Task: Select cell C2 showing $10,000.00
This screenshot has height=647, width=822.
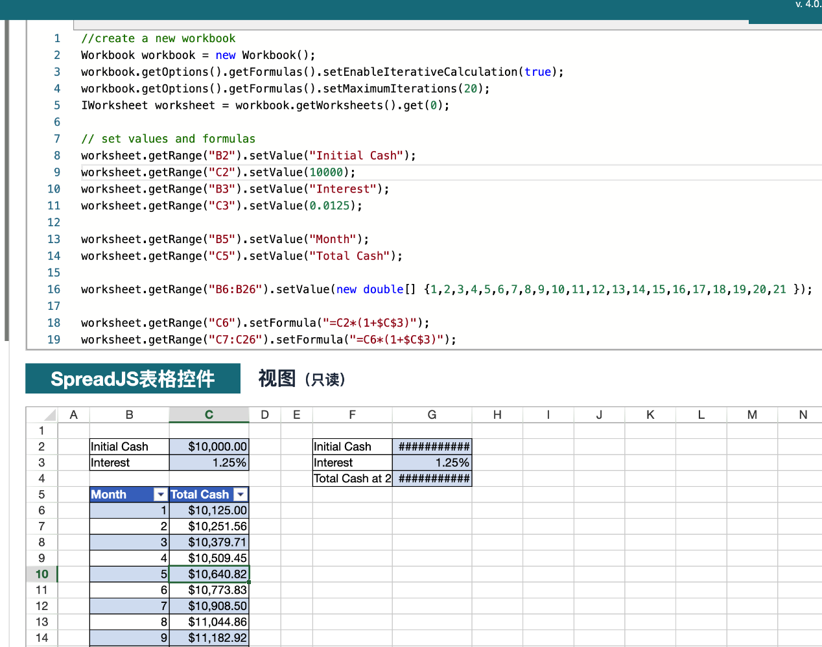Action: pos(209,447)
